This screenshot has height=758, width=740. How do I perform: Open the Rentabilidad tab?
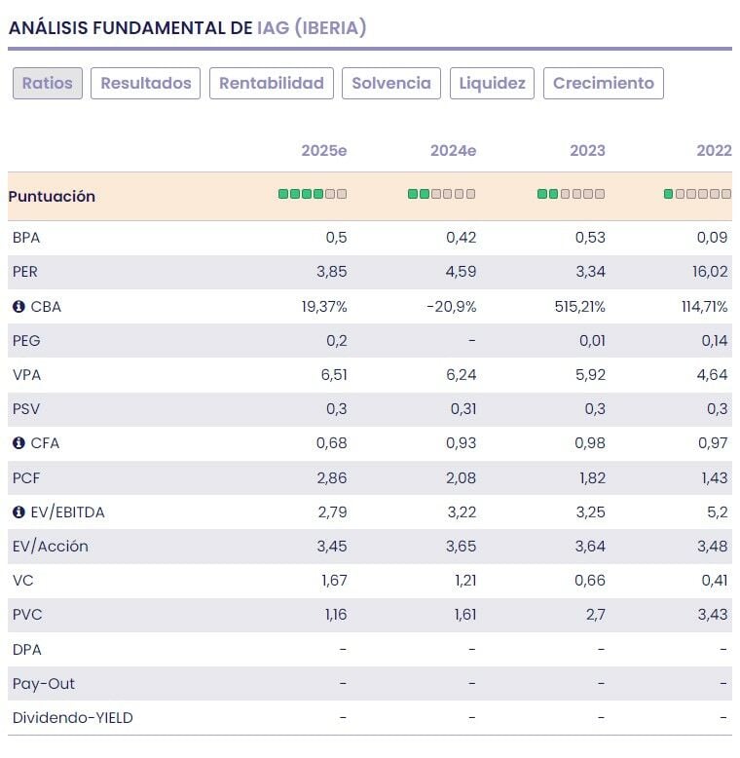(272, 84)
